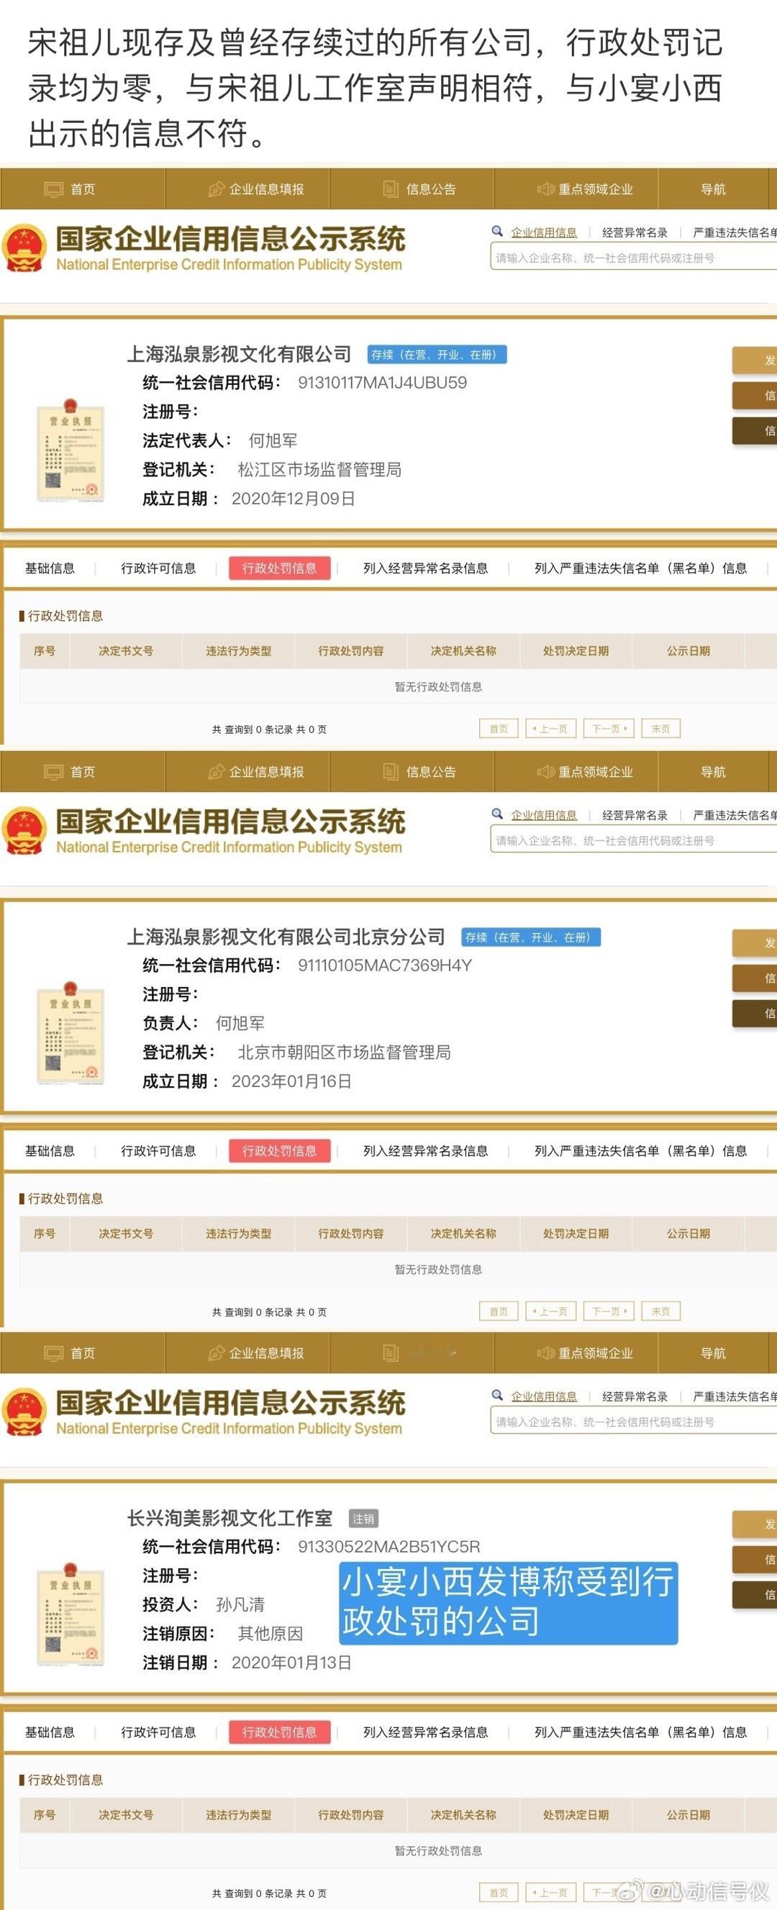Select 经营异常名录 search tab on 北京分公司 page
The image size is (777, 1910).
pos(635,815)
